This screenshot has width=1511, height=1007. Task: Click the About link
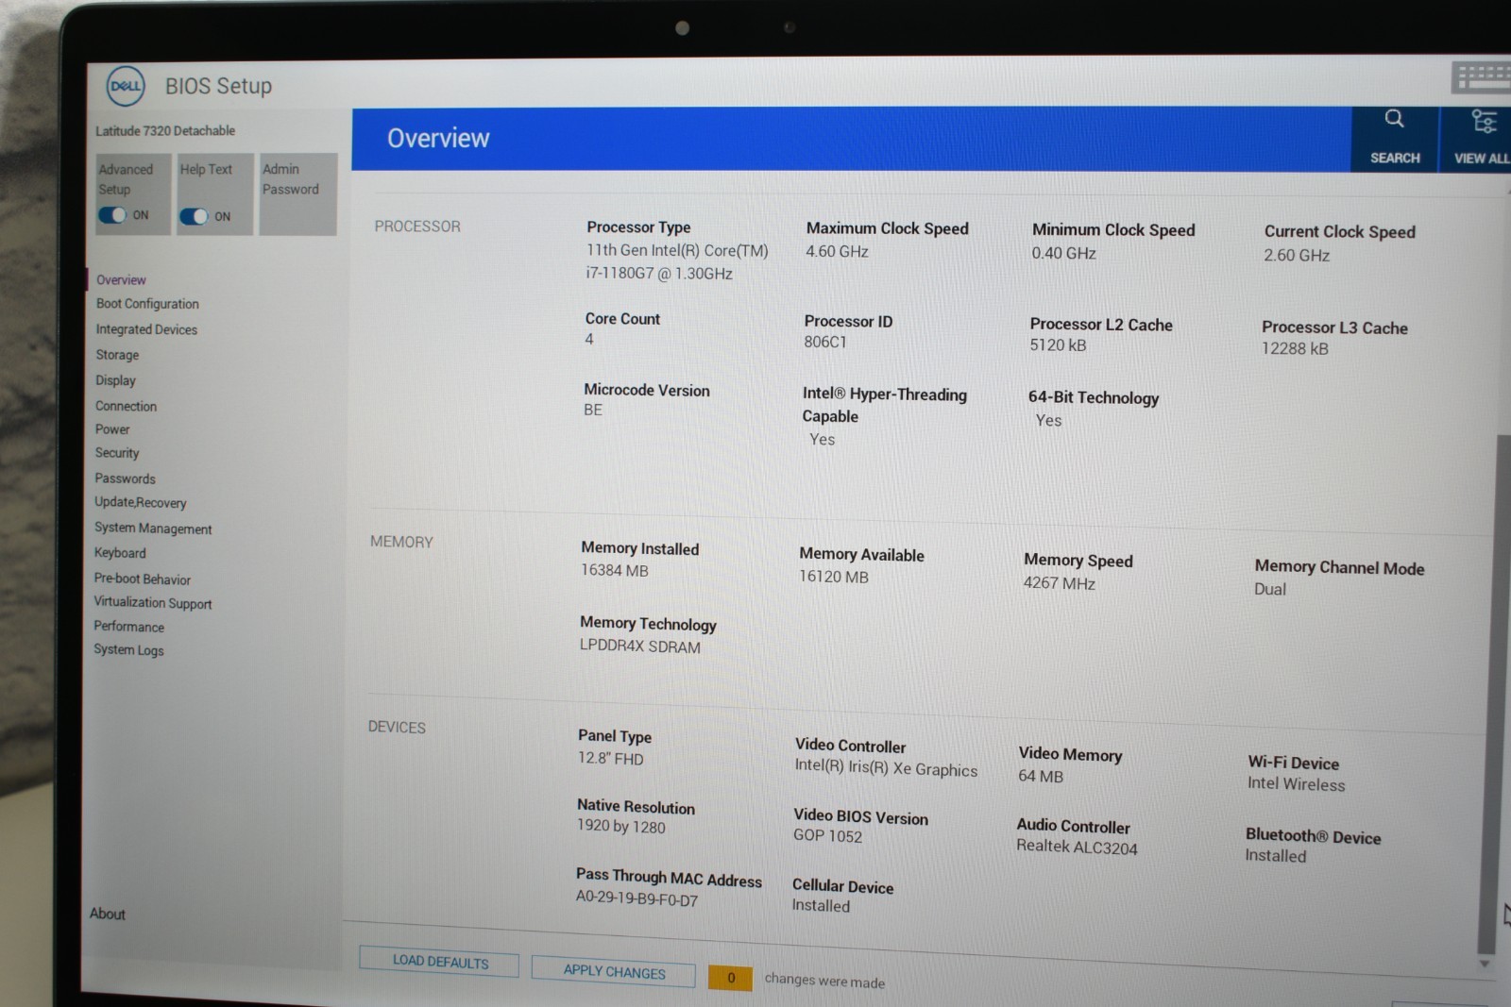coord(108,914)
